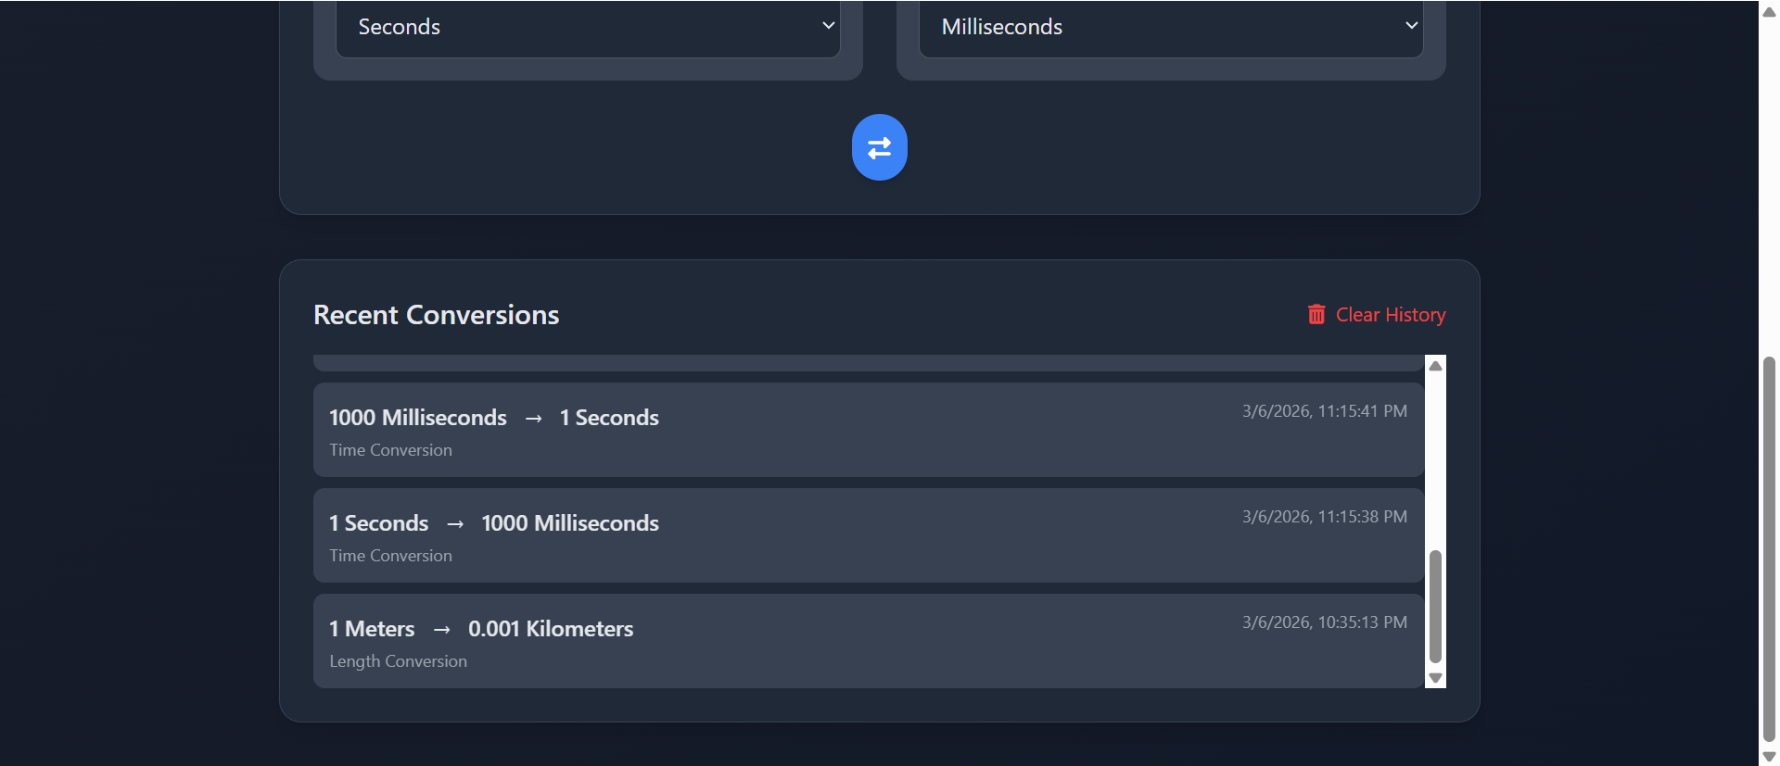Open the Seconds unit dropdown
The image size is (1780, 766).
[587, 27]
